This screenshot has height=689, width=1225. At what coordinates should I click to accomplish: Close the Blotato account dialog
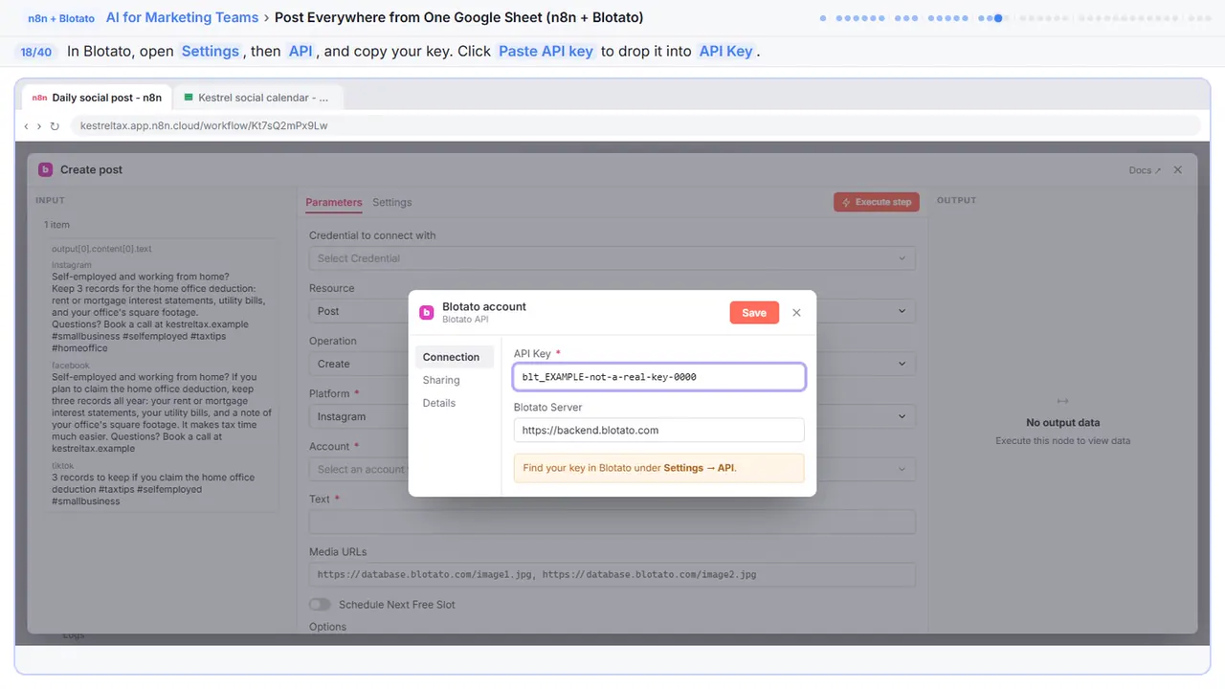coord(796,313)
